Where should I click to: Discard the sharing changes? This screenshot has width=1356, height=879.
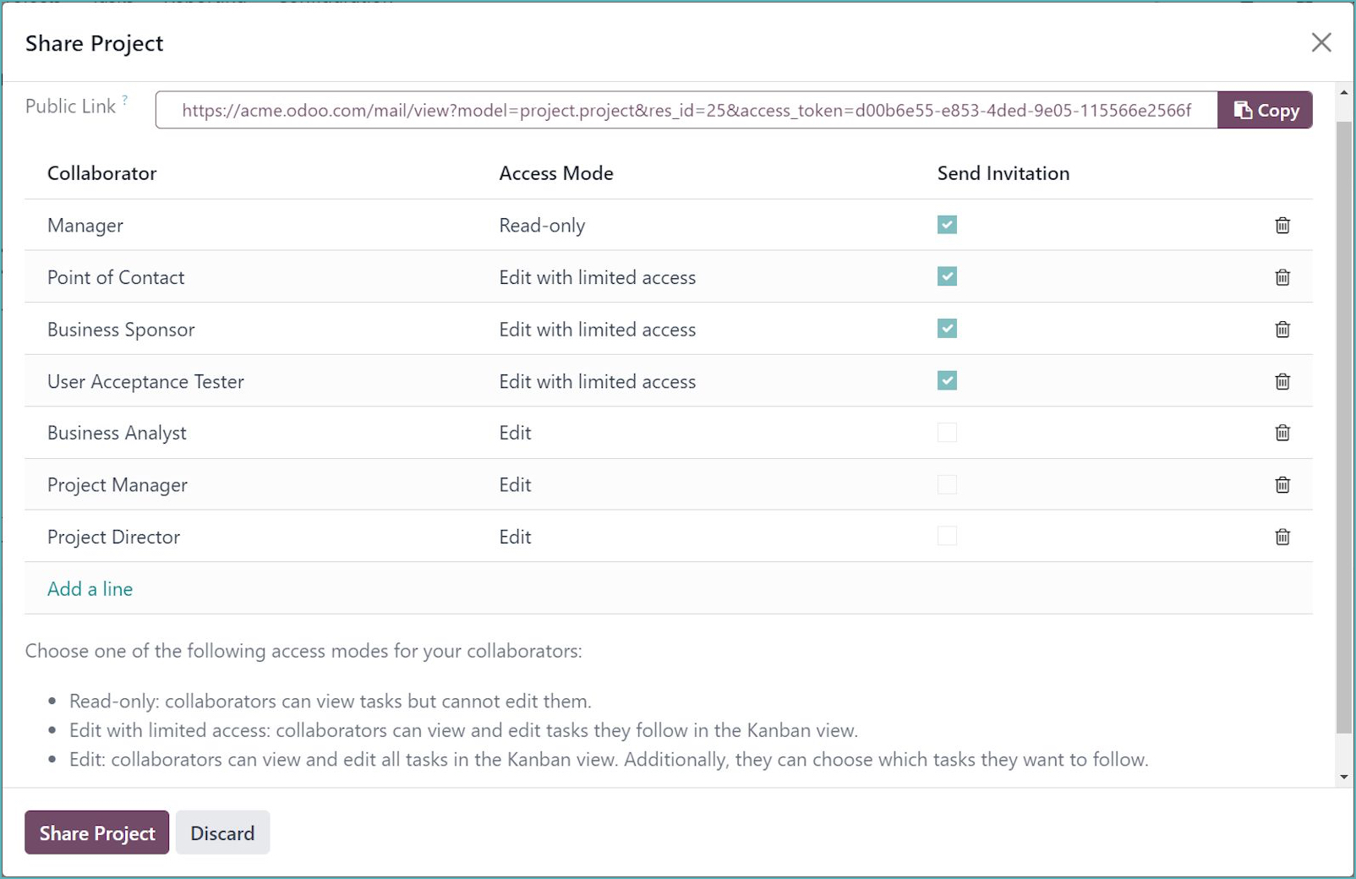tap(222, 833)
